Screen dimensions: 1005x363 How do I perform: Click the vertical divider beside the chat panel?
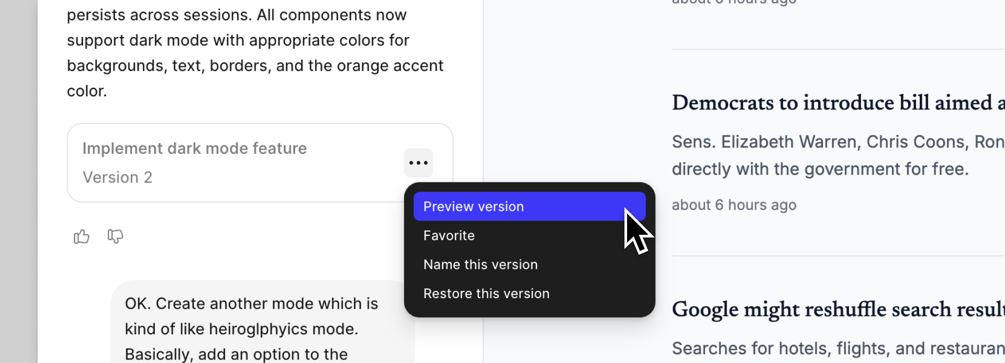click(483, 105)
